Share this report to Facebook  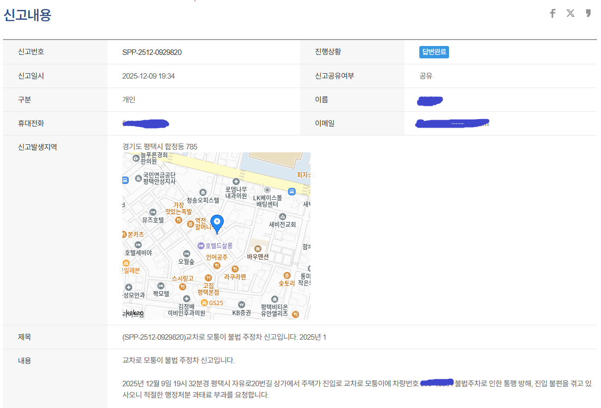(552, 13)
